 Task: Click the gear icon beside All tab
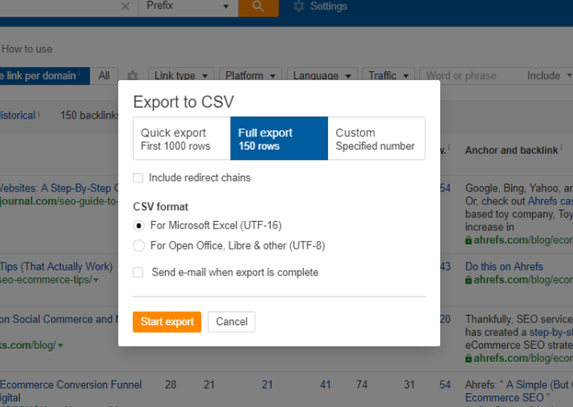[x=132, y=76]
